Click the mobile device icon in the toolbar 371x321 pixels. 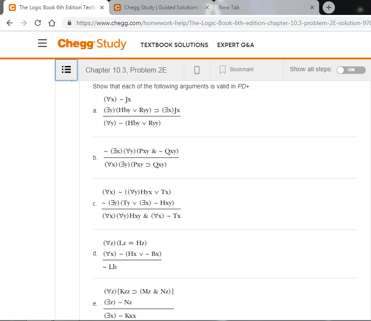197,69
